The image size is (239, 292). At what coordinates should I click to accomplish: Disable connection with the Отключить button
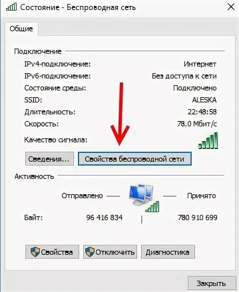(x=110, y=252)
